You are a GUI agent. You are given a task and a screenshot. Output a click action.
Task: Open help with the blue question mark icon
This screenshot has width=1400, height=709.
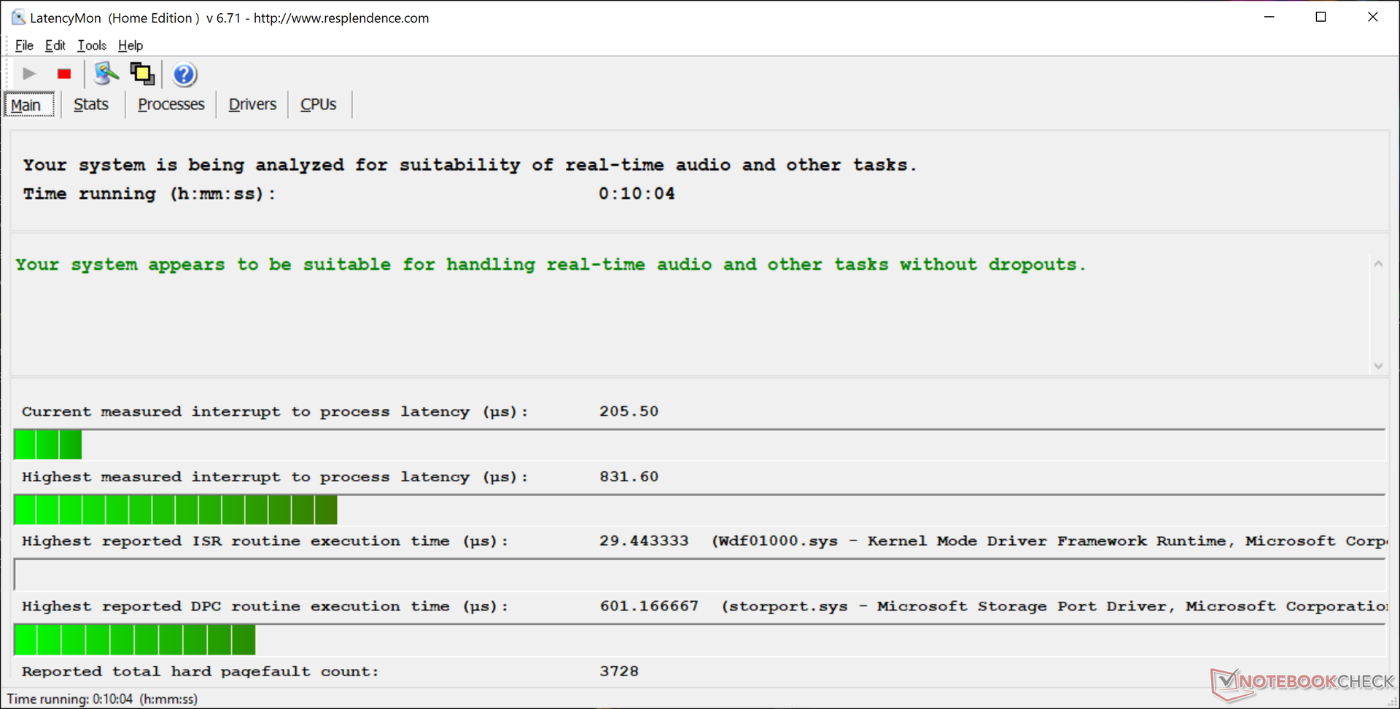click(x=184, y=74)
